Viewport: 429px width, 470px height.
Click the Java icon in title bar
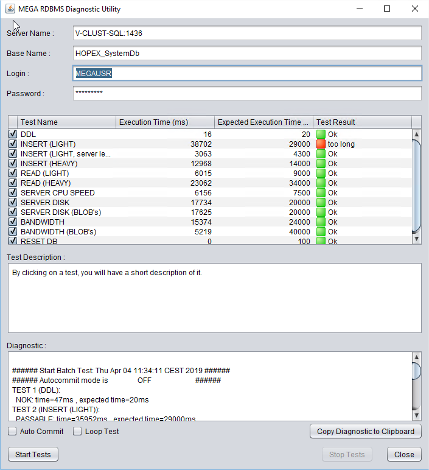[x=9, y=9]
